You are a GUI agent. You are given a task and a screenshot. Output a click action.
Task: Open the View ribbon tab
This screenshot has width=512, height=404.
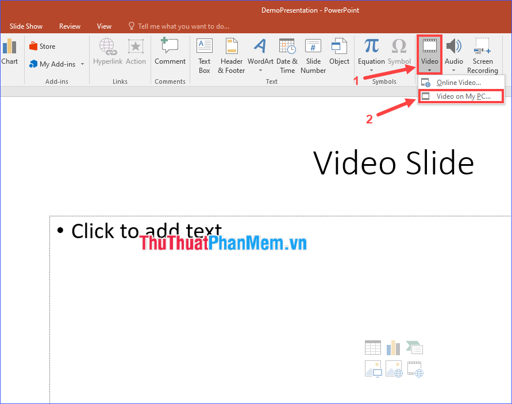click(x=104, y=26)
